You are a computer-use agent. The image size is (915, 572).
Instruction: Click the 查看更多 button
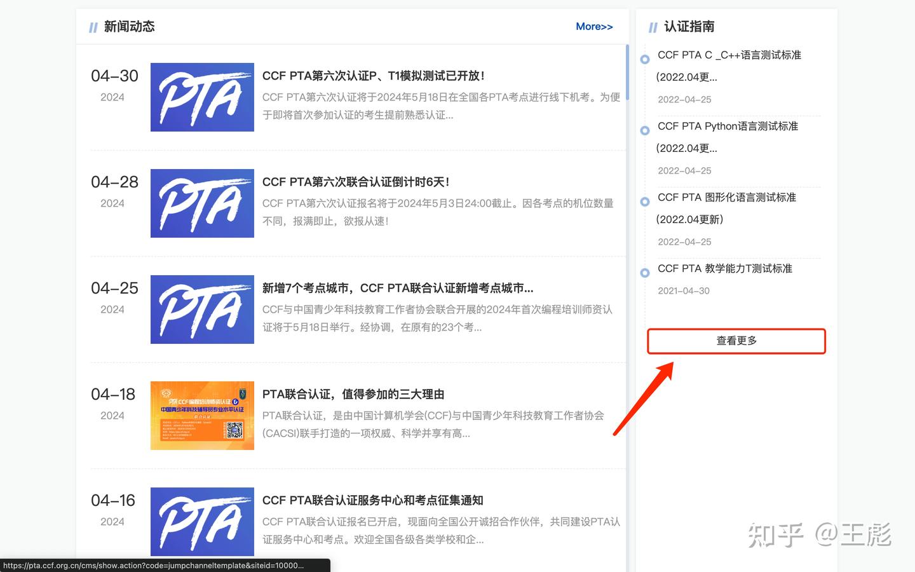point(736,341)
